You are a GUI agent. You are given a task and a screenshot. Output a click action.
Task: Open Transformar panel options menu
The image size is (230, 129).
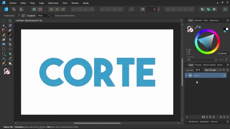227,121
